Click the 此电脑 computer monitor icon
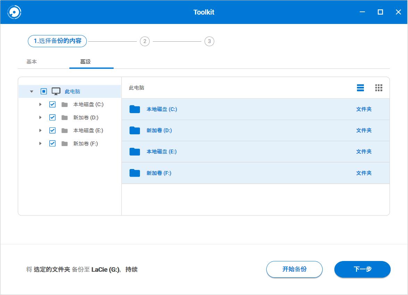 tap(56, 91)
